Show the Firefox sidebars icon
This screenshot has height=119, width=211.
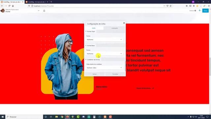point(190,6)
